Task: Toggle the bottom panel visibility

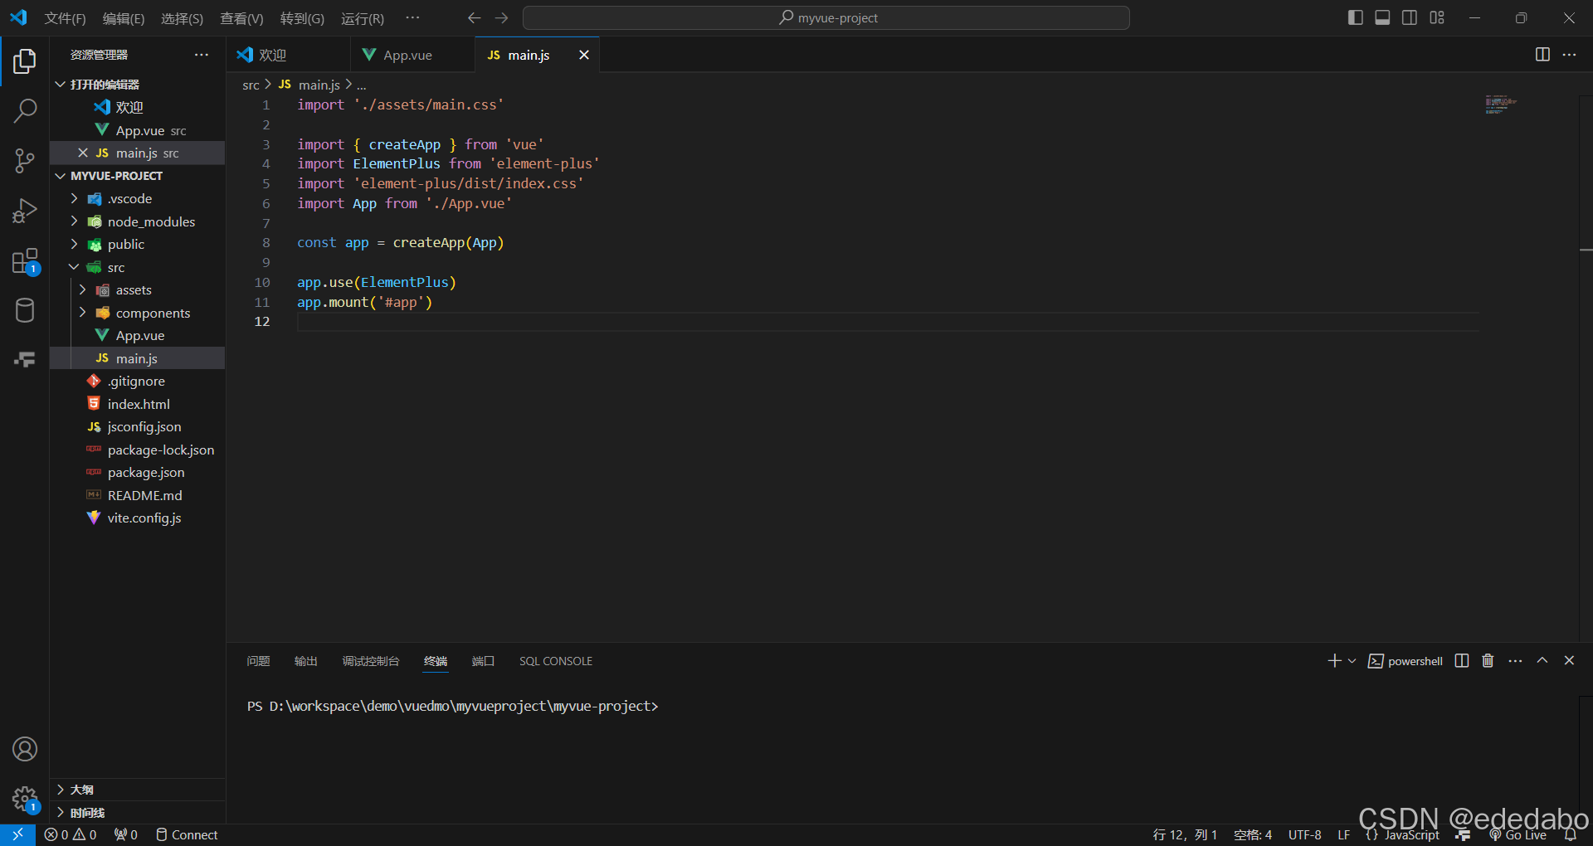Action: pos(1382,18)
